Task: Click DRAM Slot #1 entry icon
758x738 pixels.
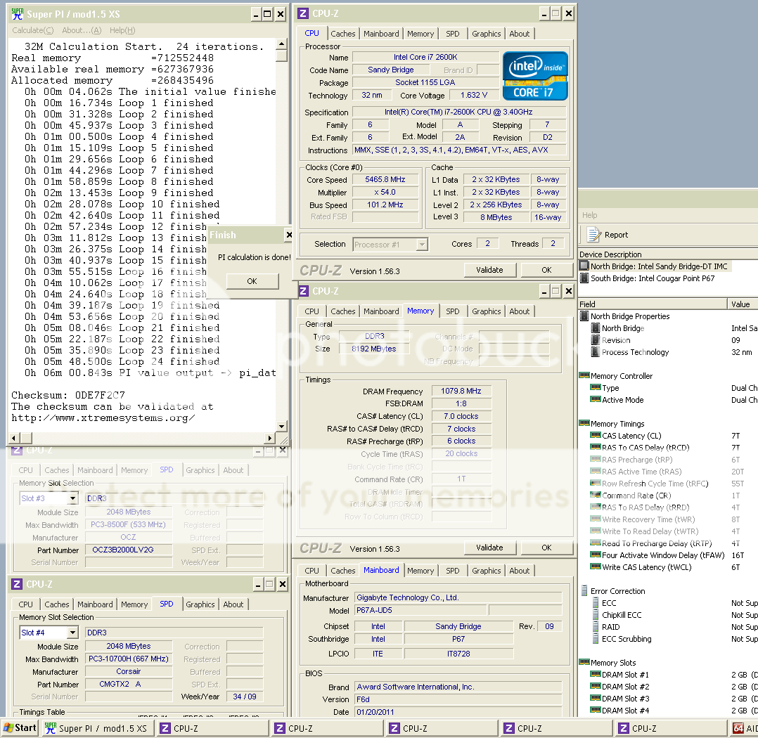Action: point(596,675)
